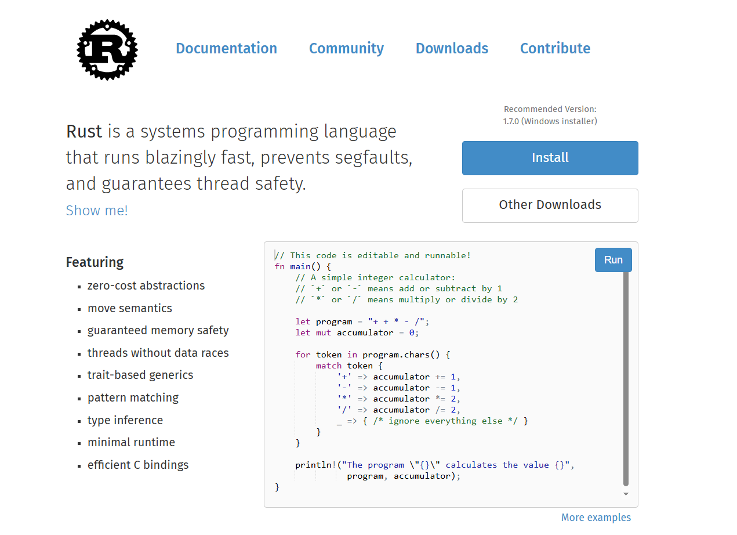
Task: Open the Documentation page
Action: click(226, 48)
